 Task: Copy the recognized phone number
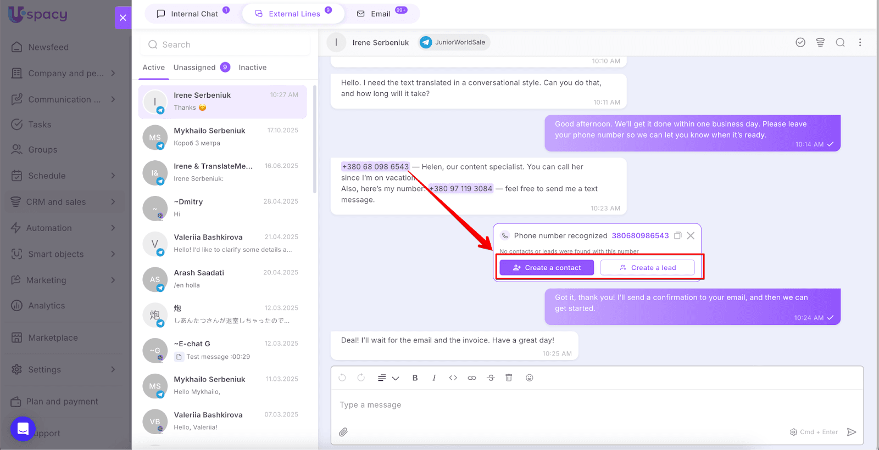click(678, 235)
